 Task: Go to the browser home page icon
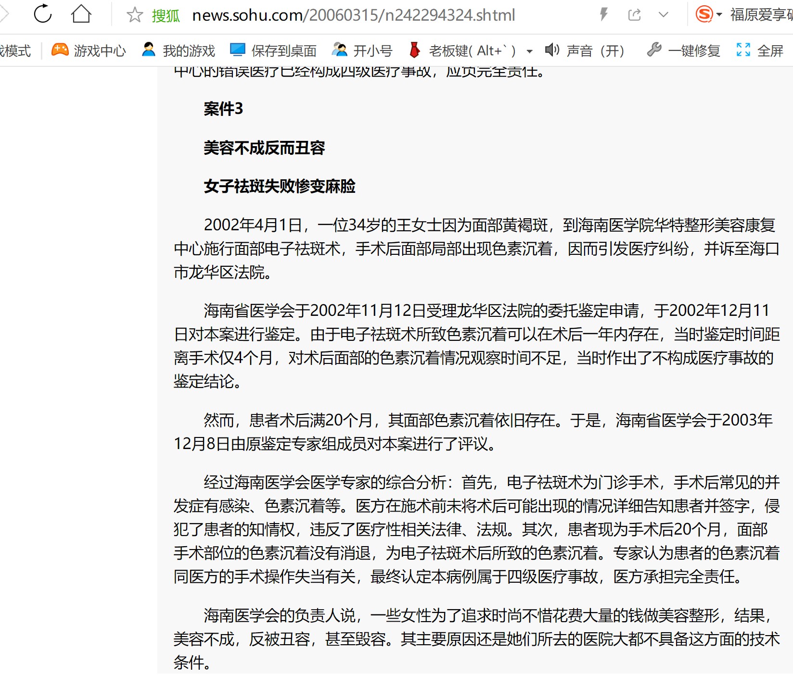pos(81,13)
